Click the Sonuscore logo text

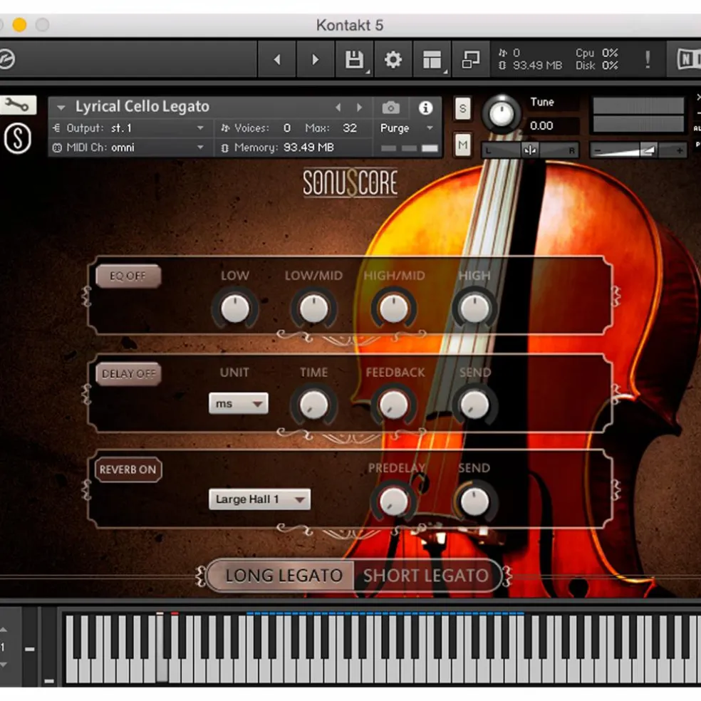[350, 182]
